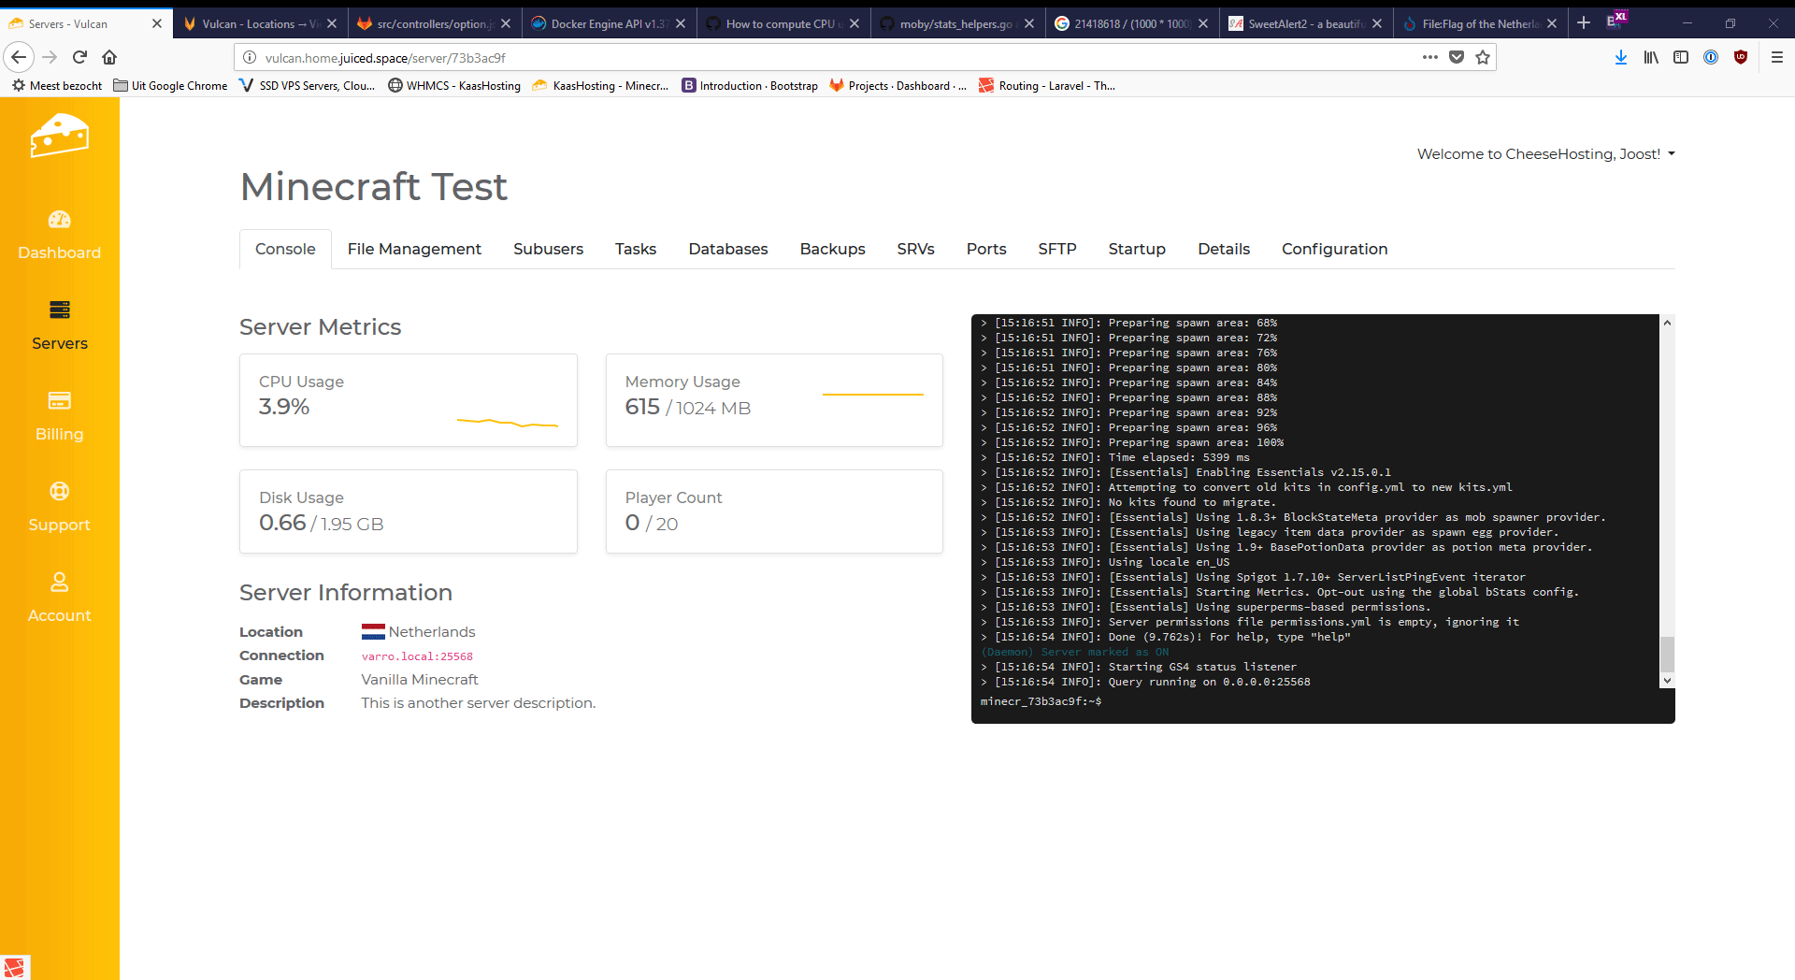Open the browser downloads arrow
Screen dimensions: 1795x980
click(x=1621, y=57)
